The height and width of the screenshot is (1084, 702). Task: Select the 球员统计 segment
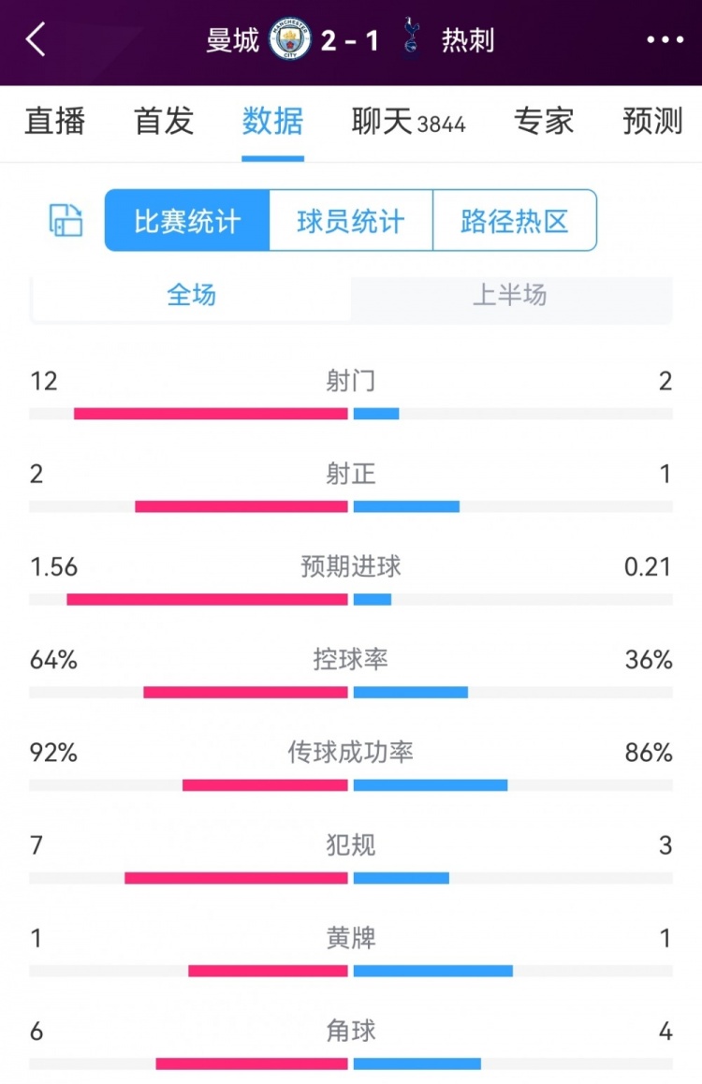(349, 222)
